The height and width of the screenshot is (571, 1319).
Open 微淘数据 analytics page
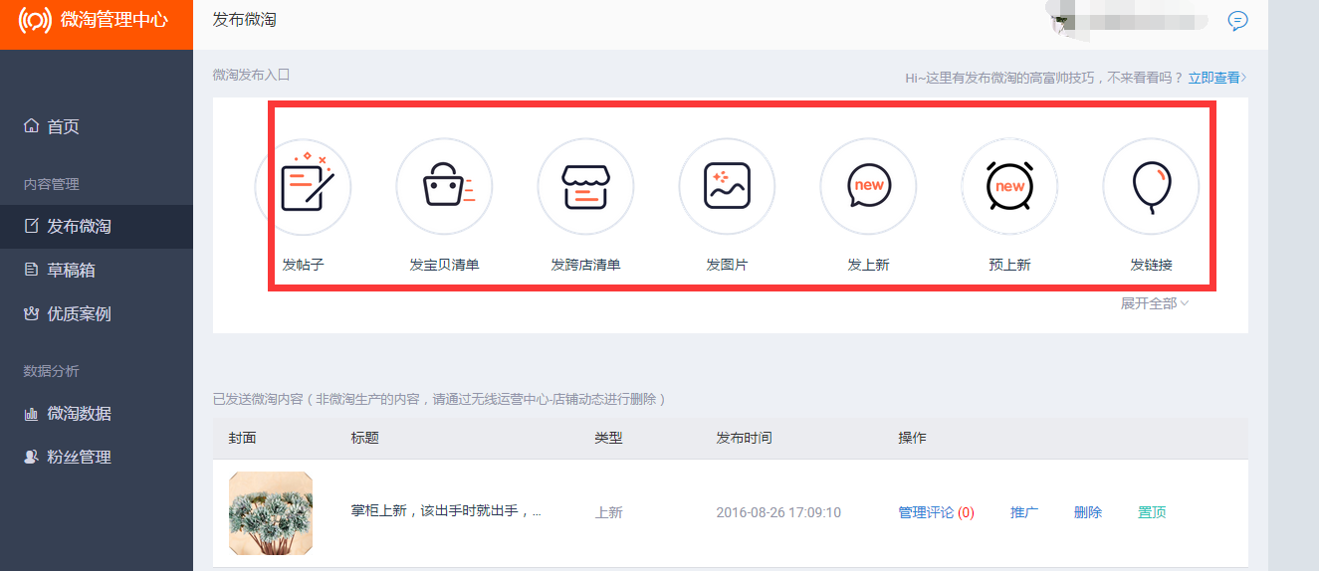(79, 413)
